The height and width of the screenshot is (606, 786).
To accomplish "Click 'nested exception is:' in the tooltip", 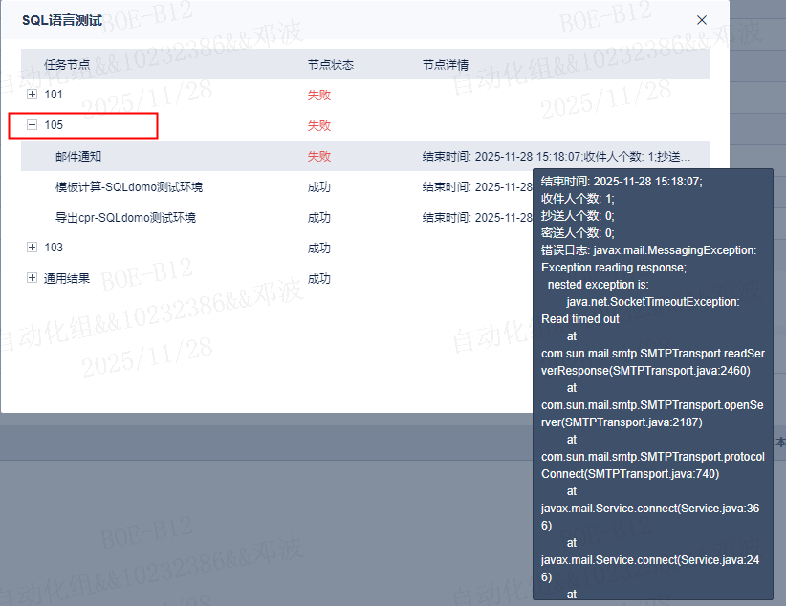I will pyautogui.click(x=598, y=285).
